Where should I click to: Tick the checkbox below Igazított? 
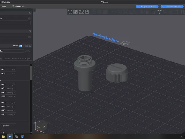[2, 129]
